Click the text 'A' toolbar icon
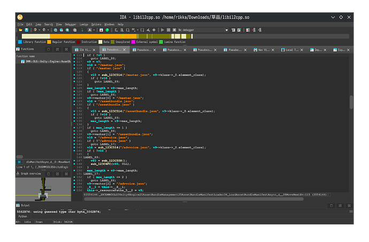 (90, 30)
